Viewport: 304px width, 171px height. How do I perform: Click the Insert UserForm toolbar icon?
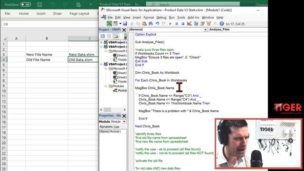tap(115, 24)
